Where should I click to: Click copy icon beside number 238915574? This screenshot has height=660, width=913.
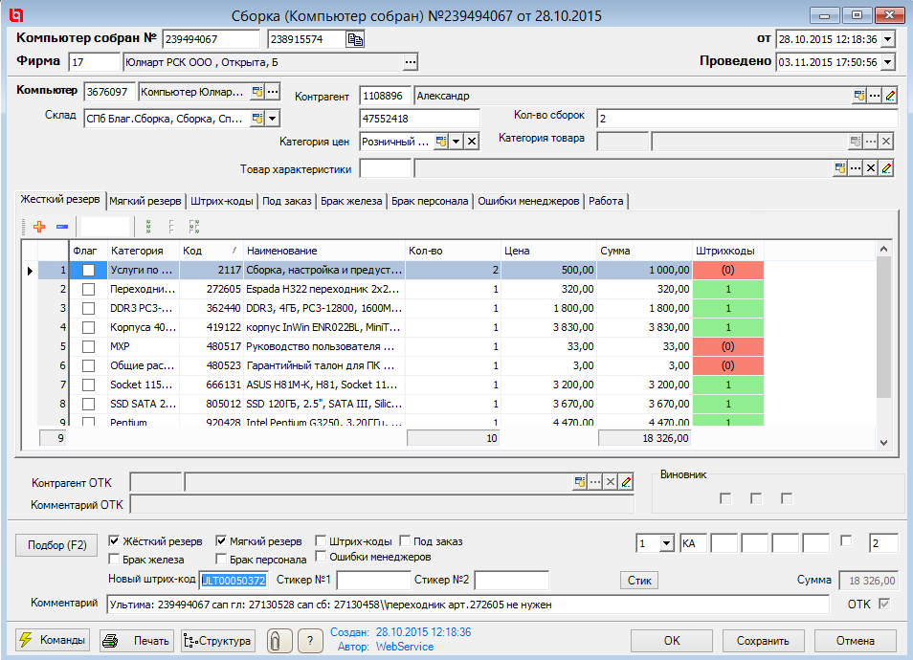pyautogui.click(x=355, y=39)
